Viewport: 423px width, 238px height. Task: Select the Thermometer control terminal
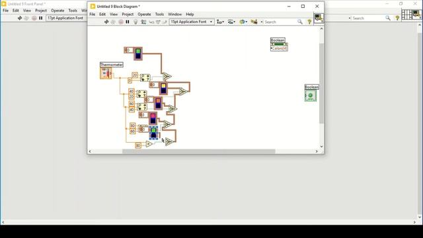coord(106,73)
